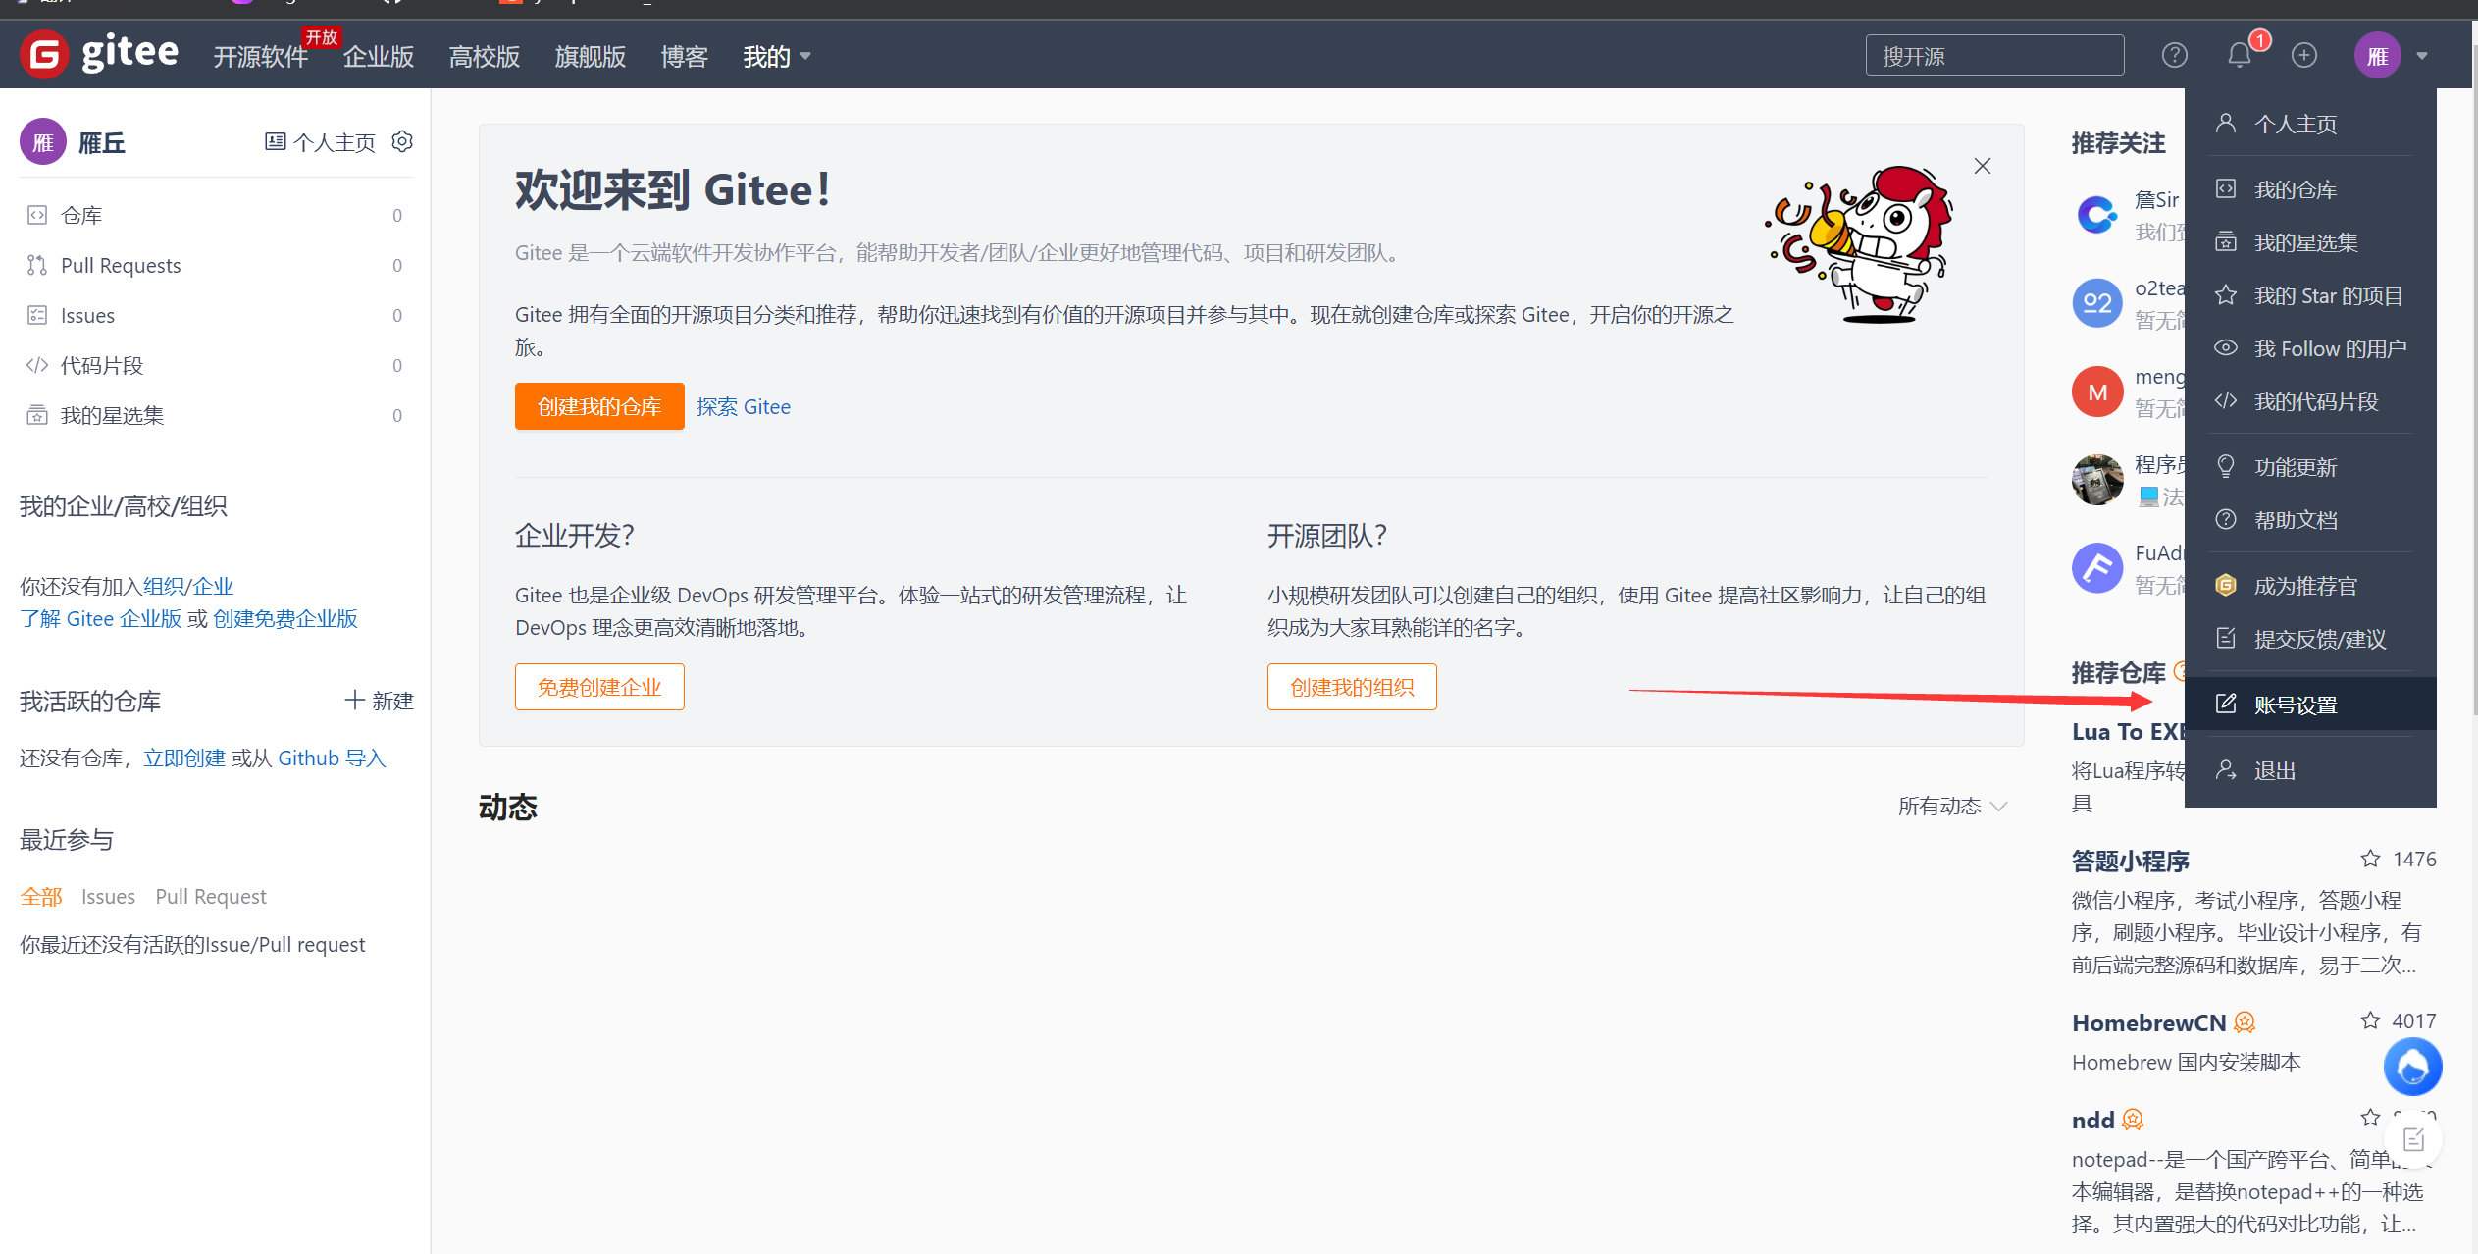
Task: Click the 创建我的仓库 orange button
Action: 599,406
